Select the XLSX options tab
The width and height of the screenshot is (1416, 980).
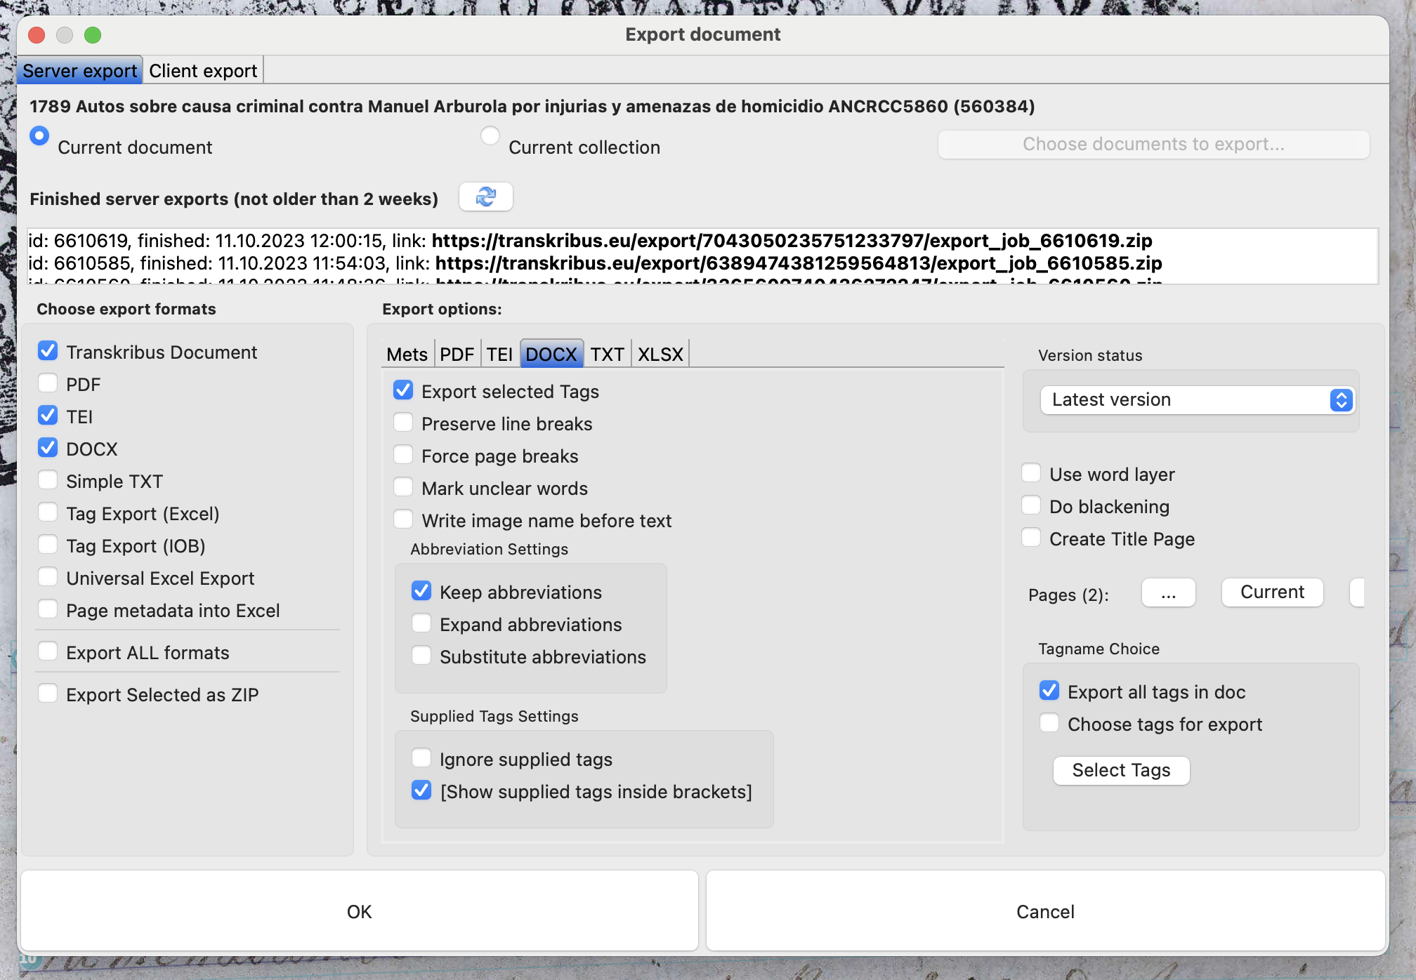point(660,355)
